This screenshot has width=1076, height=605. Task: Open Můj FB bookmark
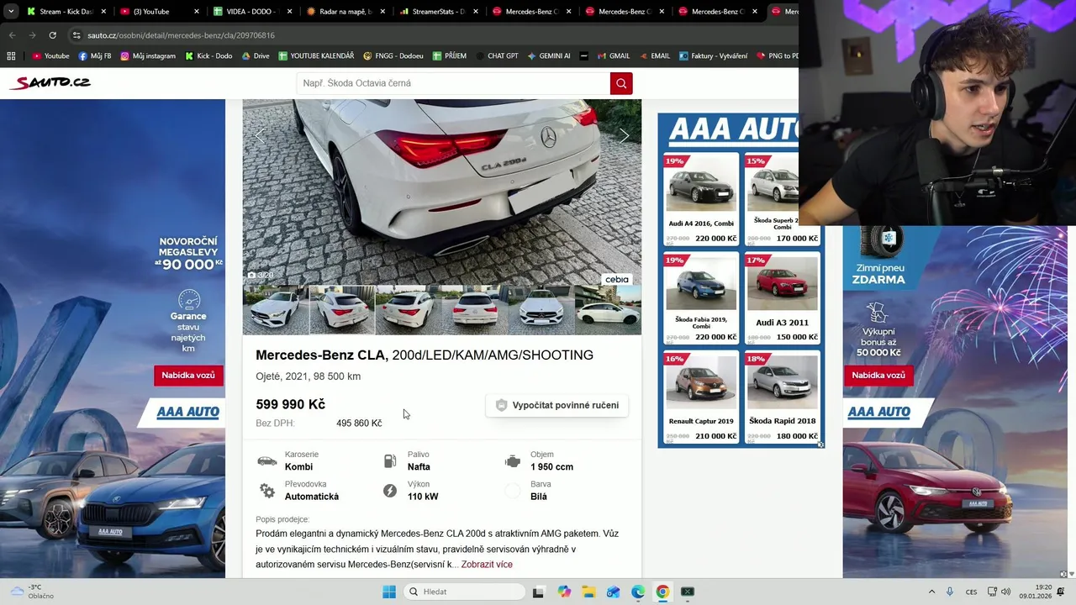pos(95,56)
